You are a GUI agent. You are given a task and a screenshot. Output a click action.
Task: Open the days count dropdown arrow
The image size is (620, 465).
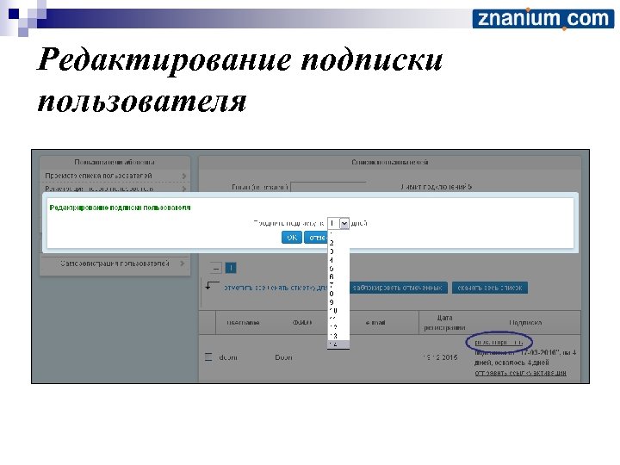(x=344, y=224)
